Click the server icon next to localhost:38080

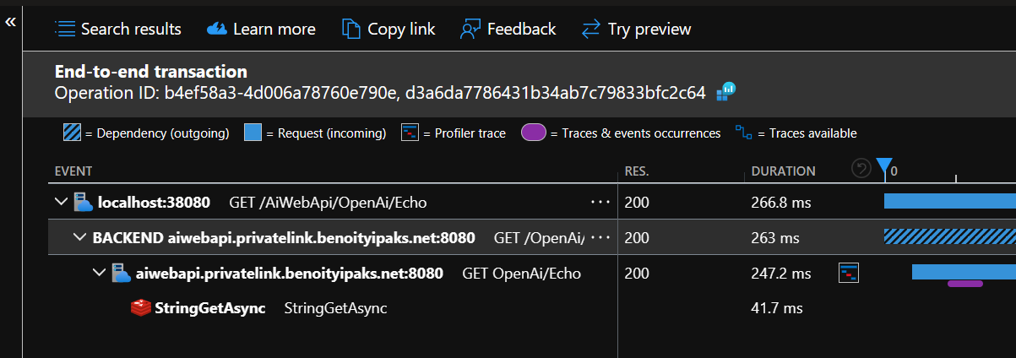click(x=83, y=203)
